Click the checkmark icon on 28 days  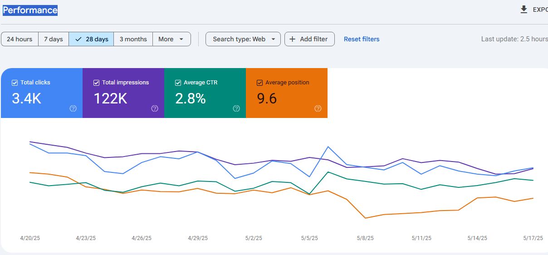(x=78, y=39)
